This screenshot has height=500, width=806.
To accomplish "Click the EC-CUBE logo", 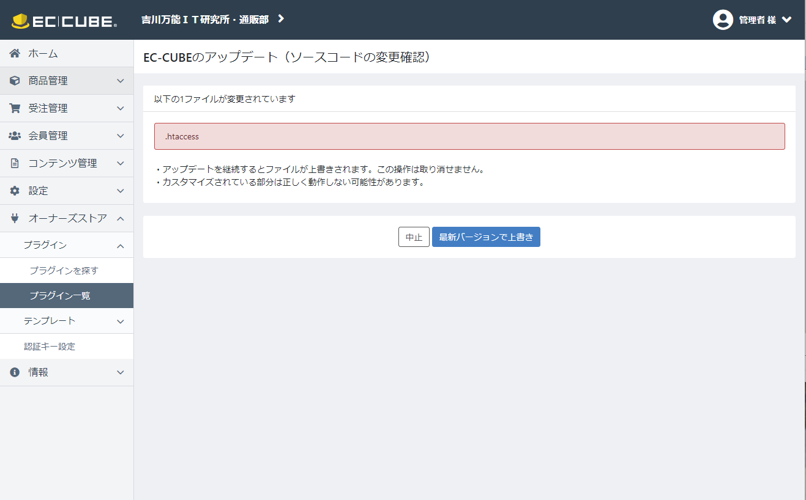I will point(64,21).
